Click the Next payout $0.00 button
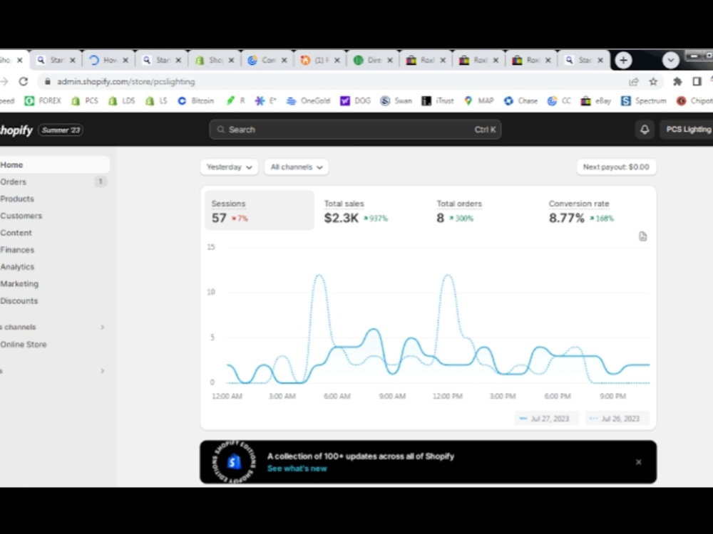The height and width of the screenshot is (534, 713). click(x=616, y=167)
